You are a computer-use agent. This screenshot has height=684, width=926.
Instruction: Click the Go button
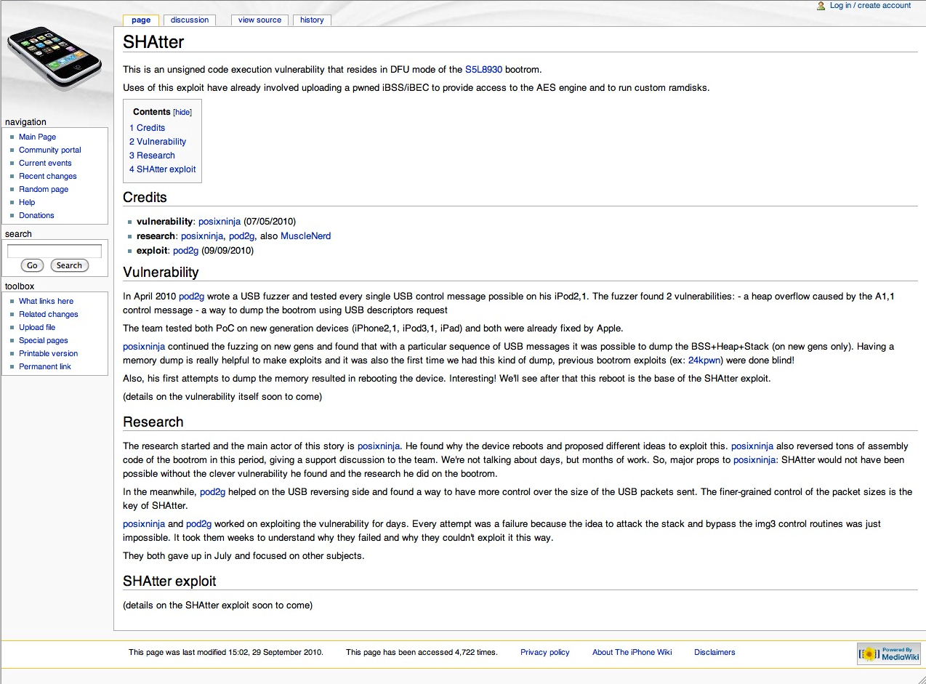32,266
